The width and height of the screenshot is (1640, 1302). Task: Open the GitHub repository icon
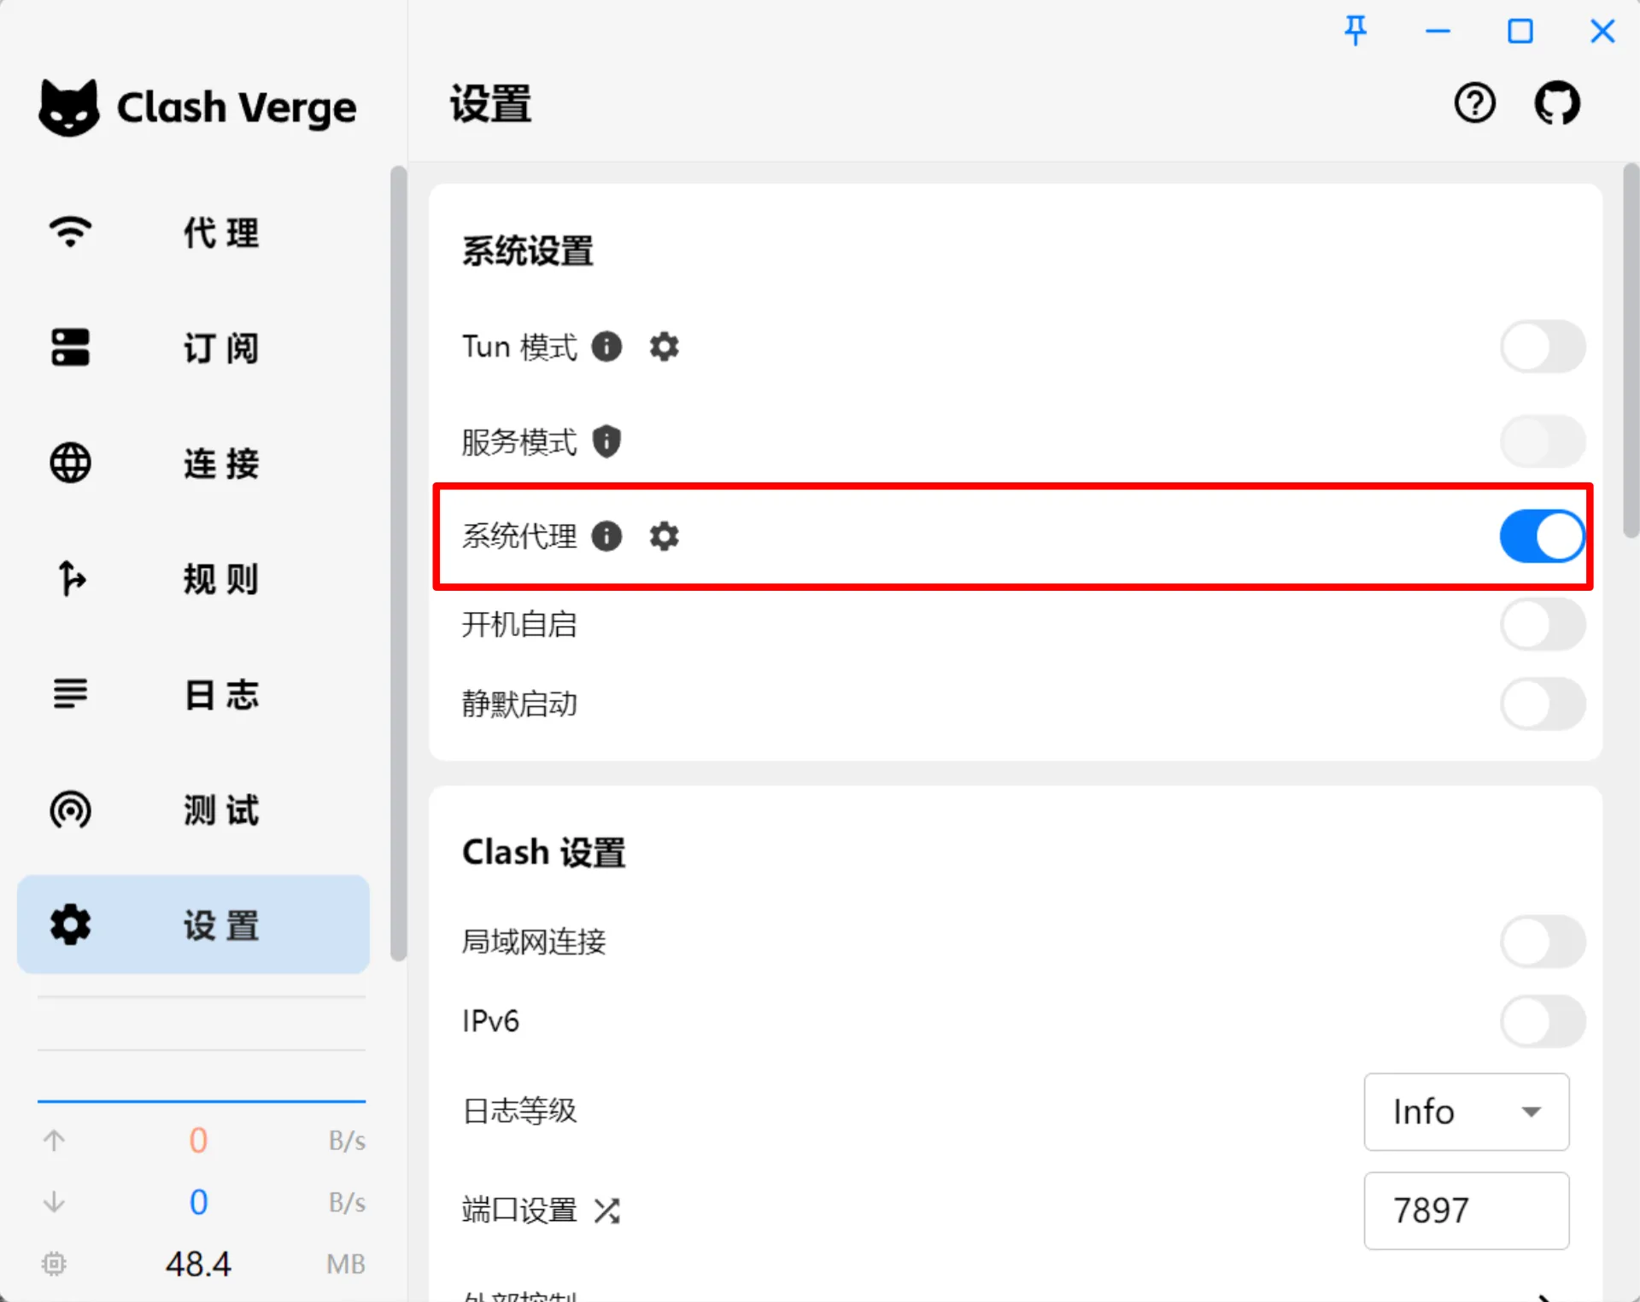tap(1557, 104)
